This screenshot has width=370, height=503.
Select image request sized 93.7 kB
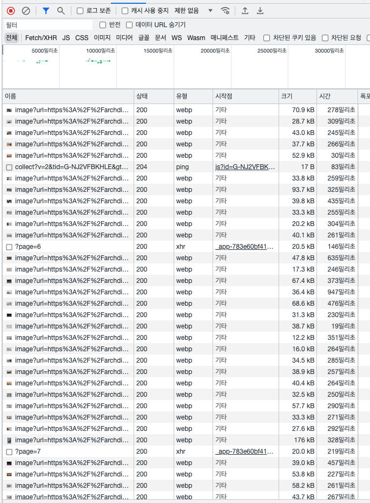pyautogui.click(x=72, y=190)
